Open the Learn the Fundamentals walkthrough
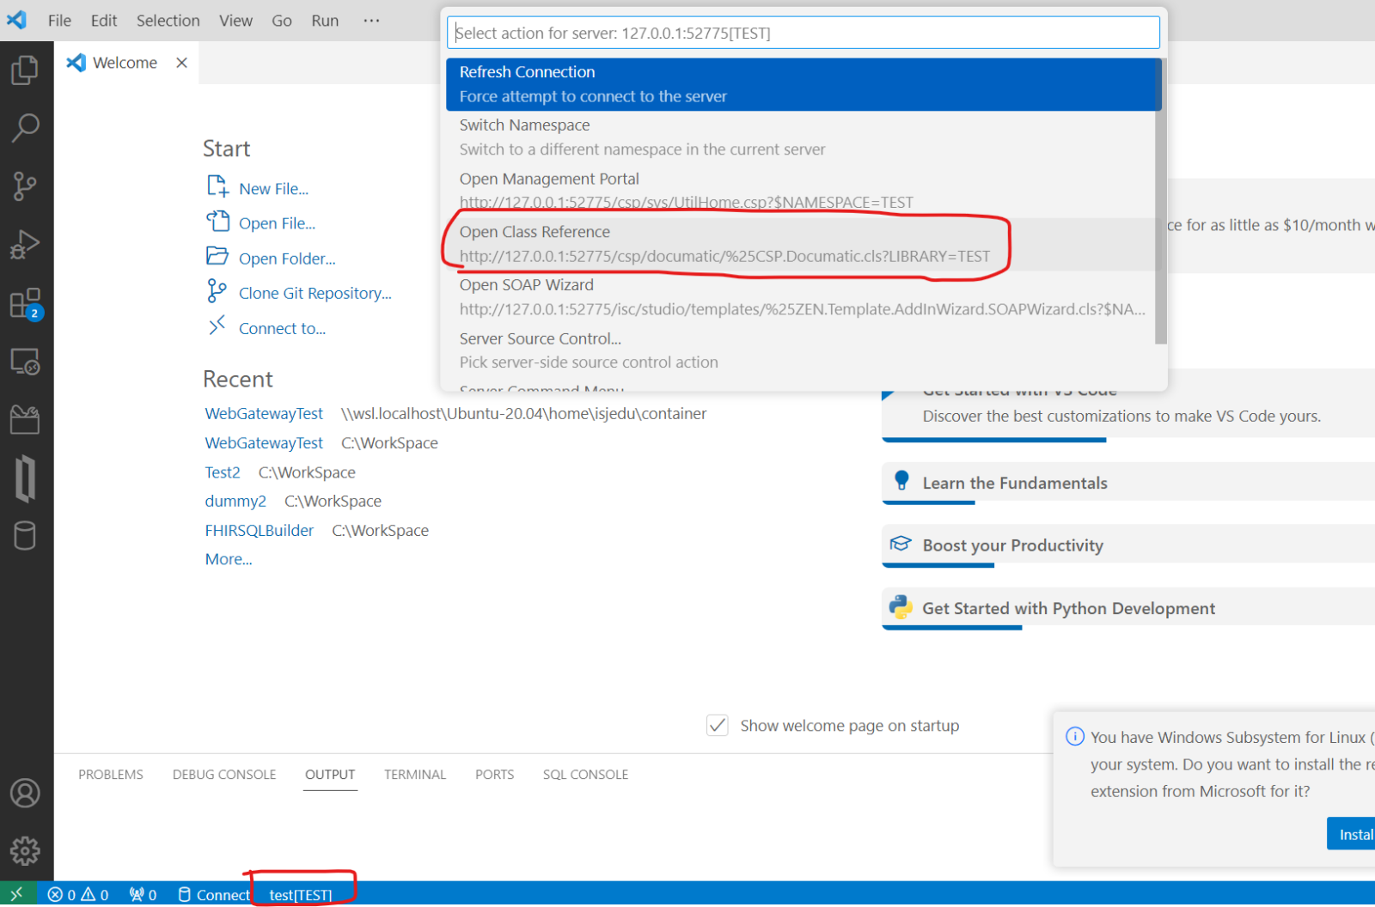Image resolution: width=1375 pixels, height=907 pixels. click(1128, 483)
